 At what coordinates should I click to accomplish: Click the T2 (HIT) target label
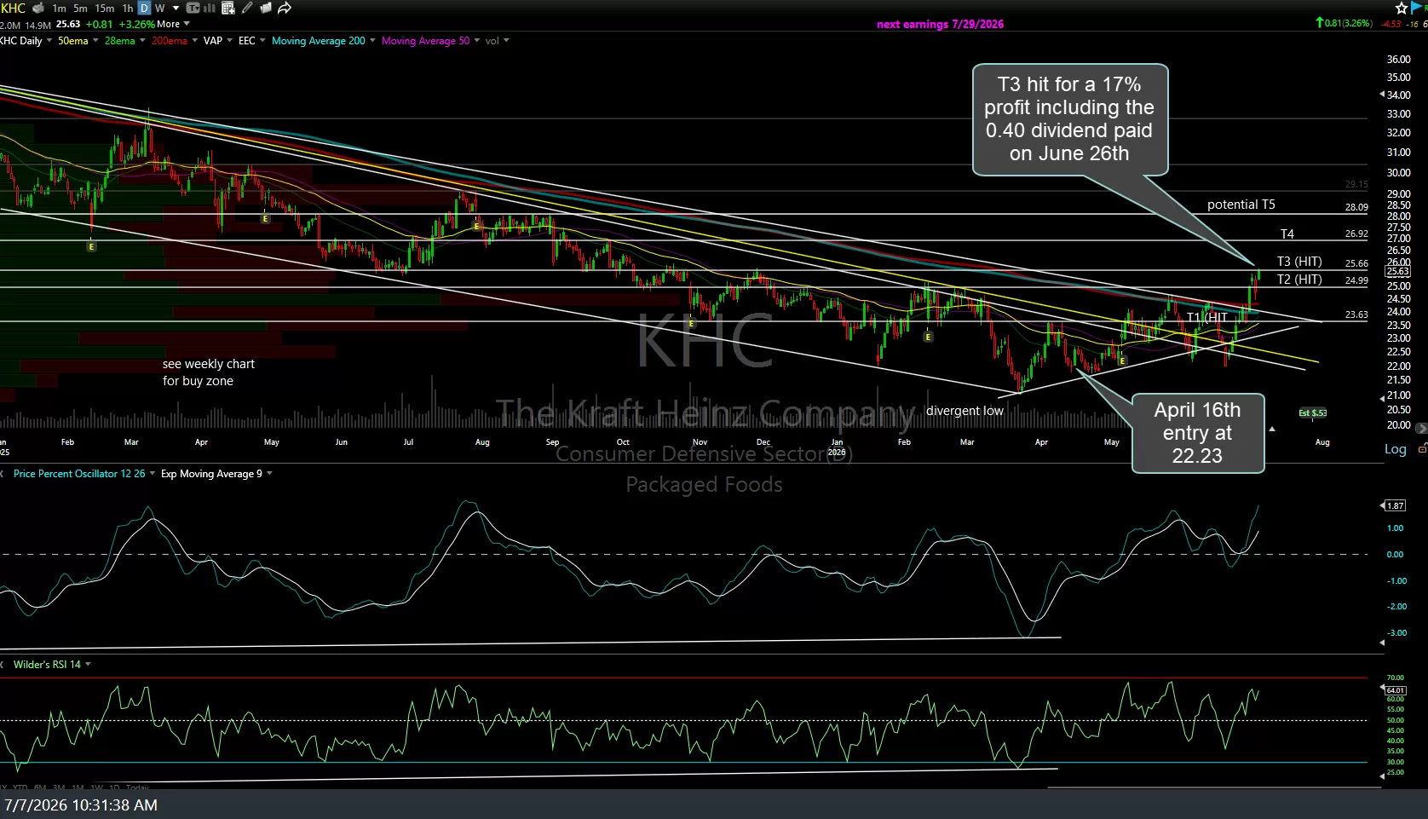coord(1299,280)
